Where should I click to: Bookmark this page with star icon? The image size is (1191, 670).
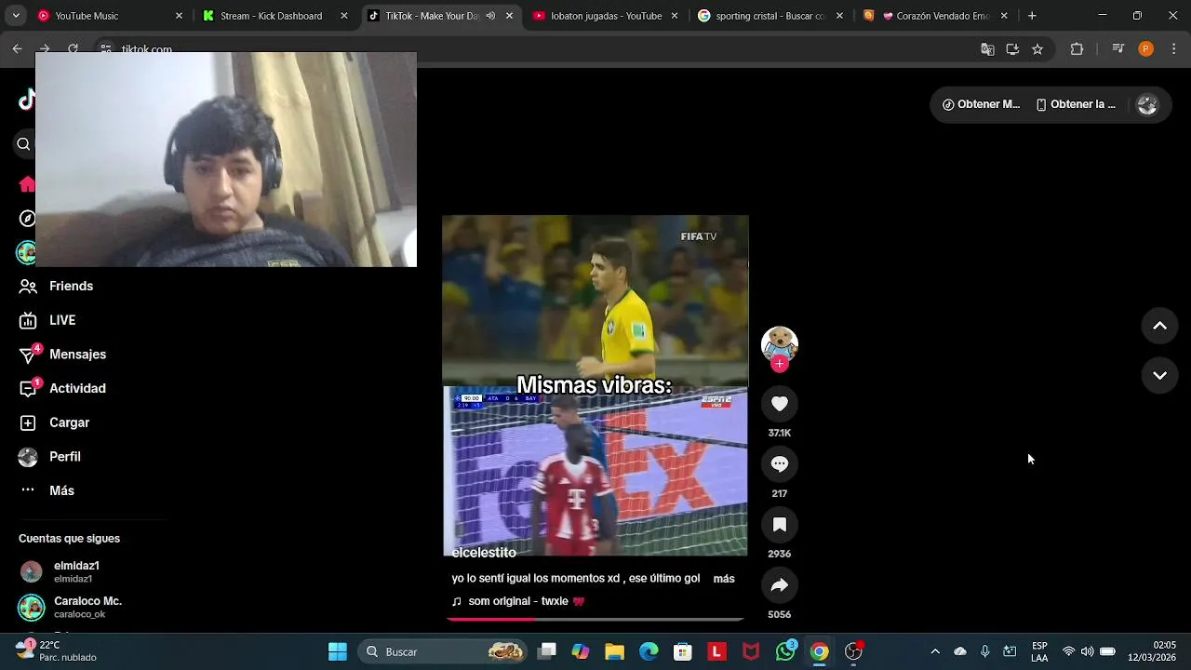point(1037,49)
